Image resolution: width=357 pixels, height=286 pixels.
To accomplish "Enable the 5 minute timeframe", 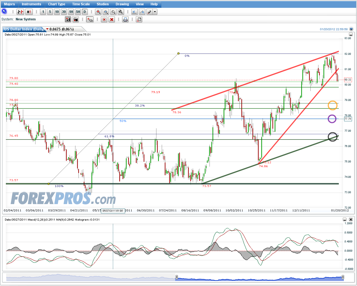I will point(50,12).
